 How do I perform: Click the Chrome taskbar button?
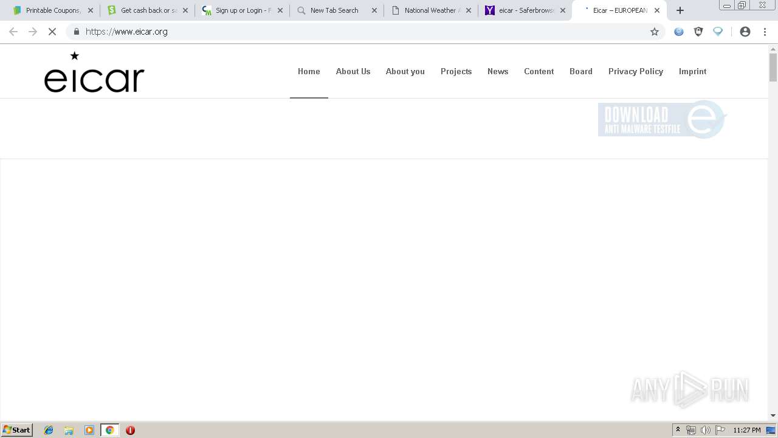click(x=109, y=430)
